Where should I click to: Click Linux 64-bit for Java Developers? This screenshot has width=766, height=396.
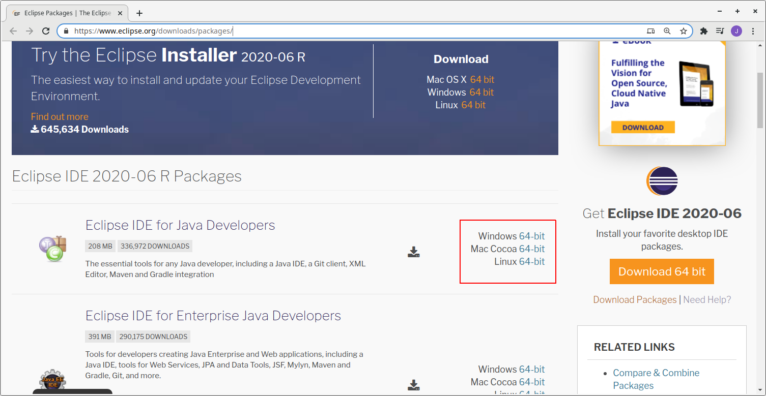[532, 261]
